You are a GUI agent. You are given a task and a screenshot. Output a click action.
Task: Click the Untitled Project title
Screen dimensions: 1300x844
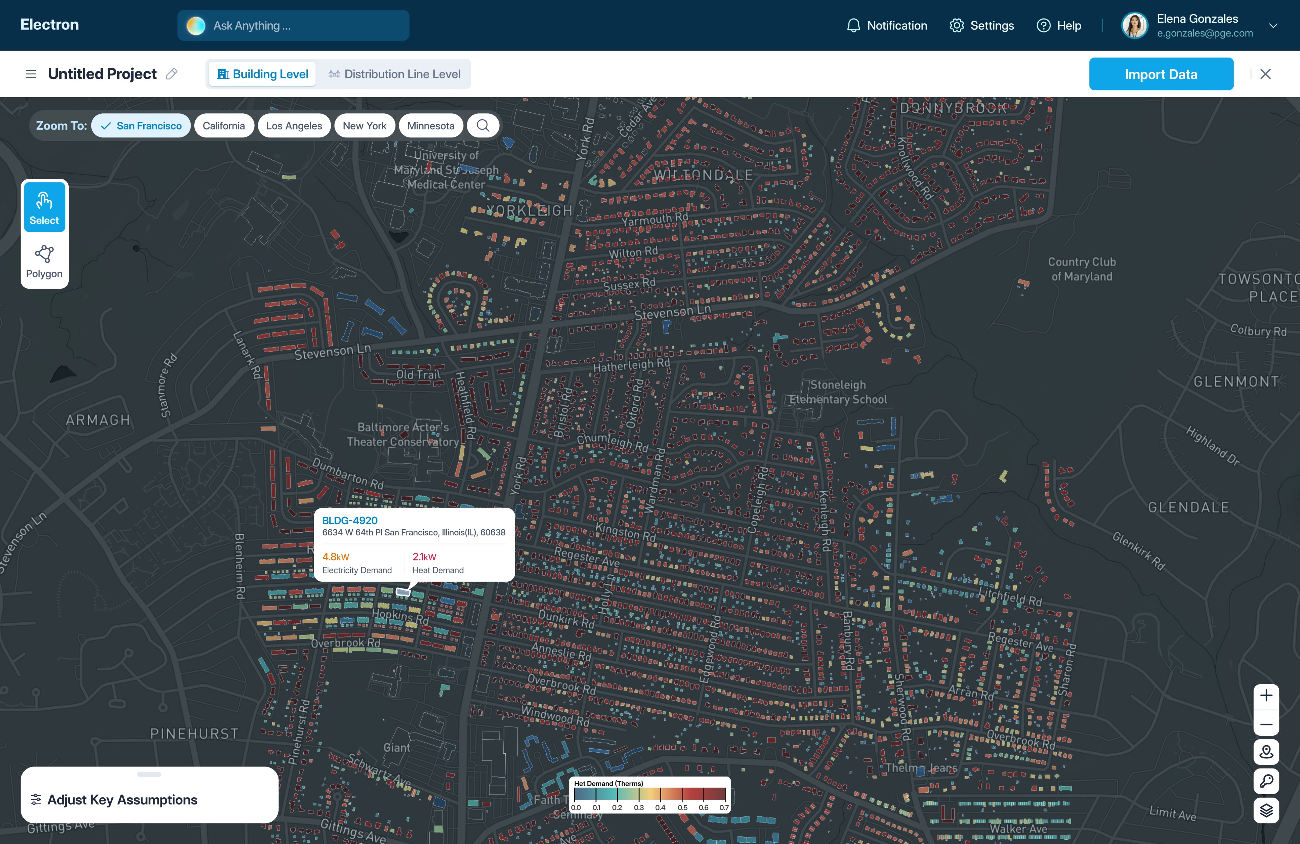click(x=102, y=74)
